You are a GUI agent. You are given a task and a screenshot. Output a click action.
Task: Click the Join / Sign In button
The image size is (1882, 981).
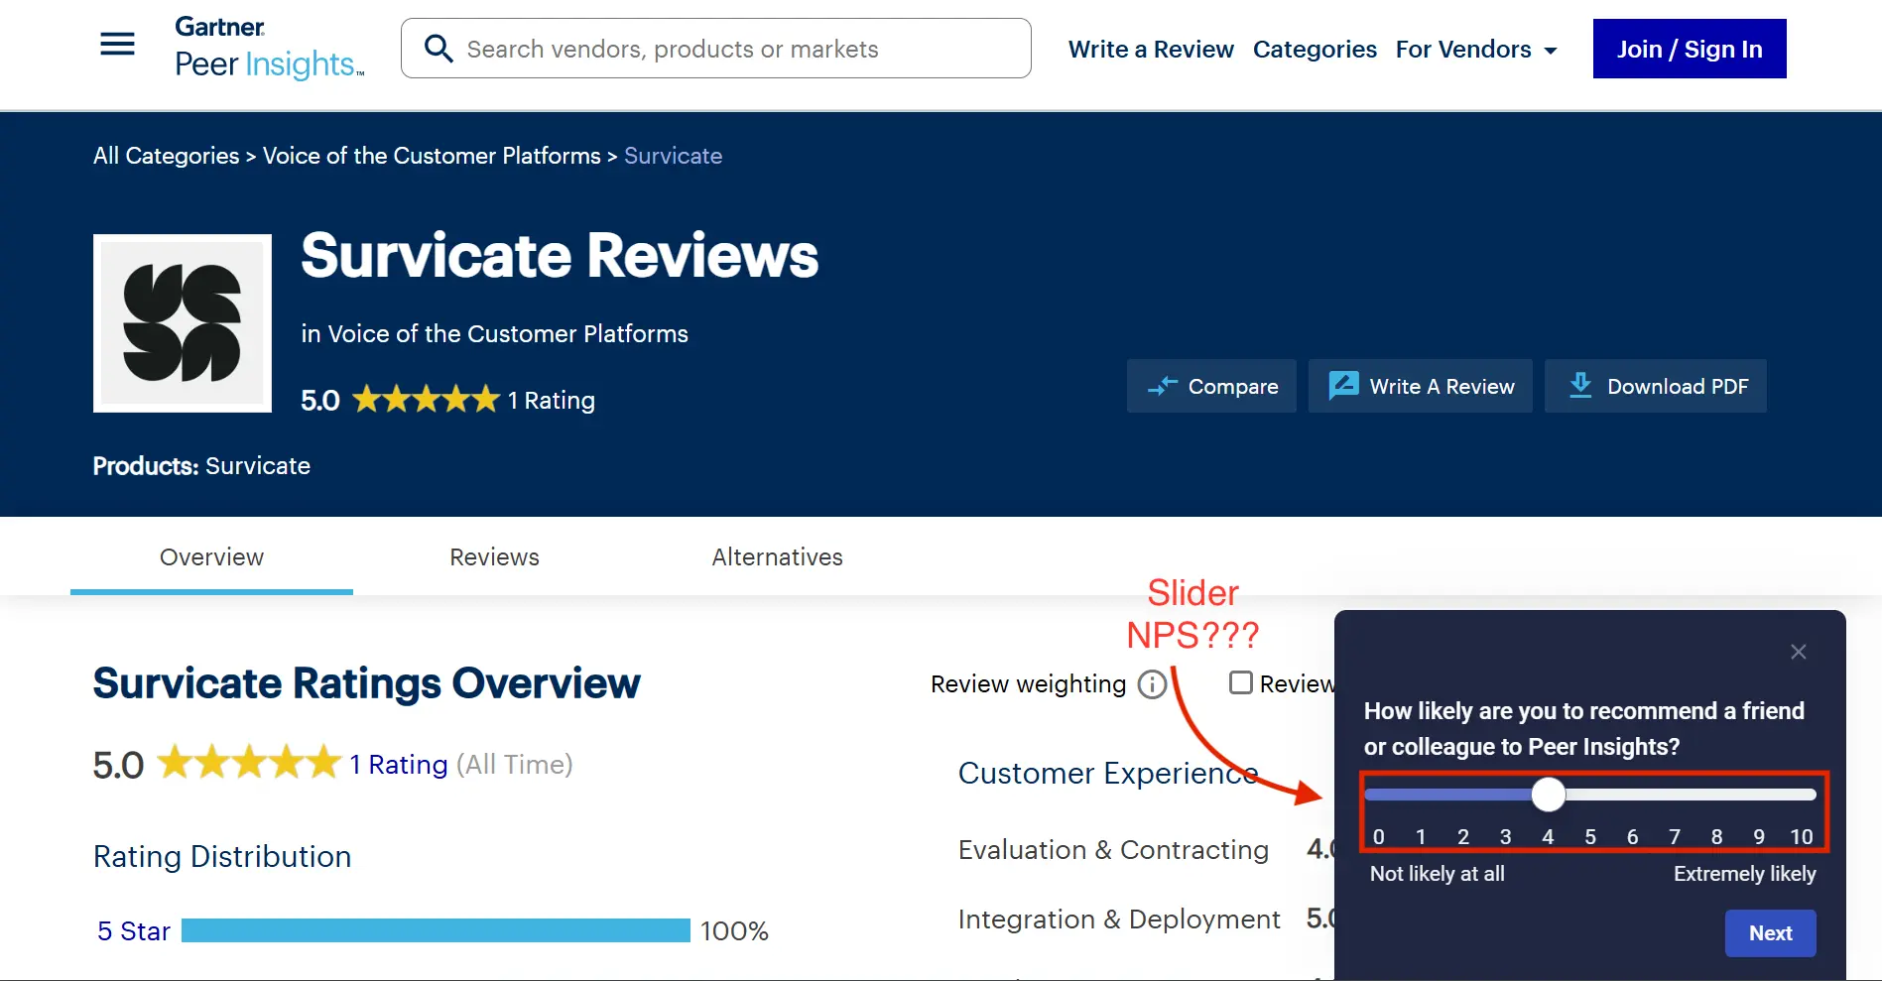(x=1690, y=49)
